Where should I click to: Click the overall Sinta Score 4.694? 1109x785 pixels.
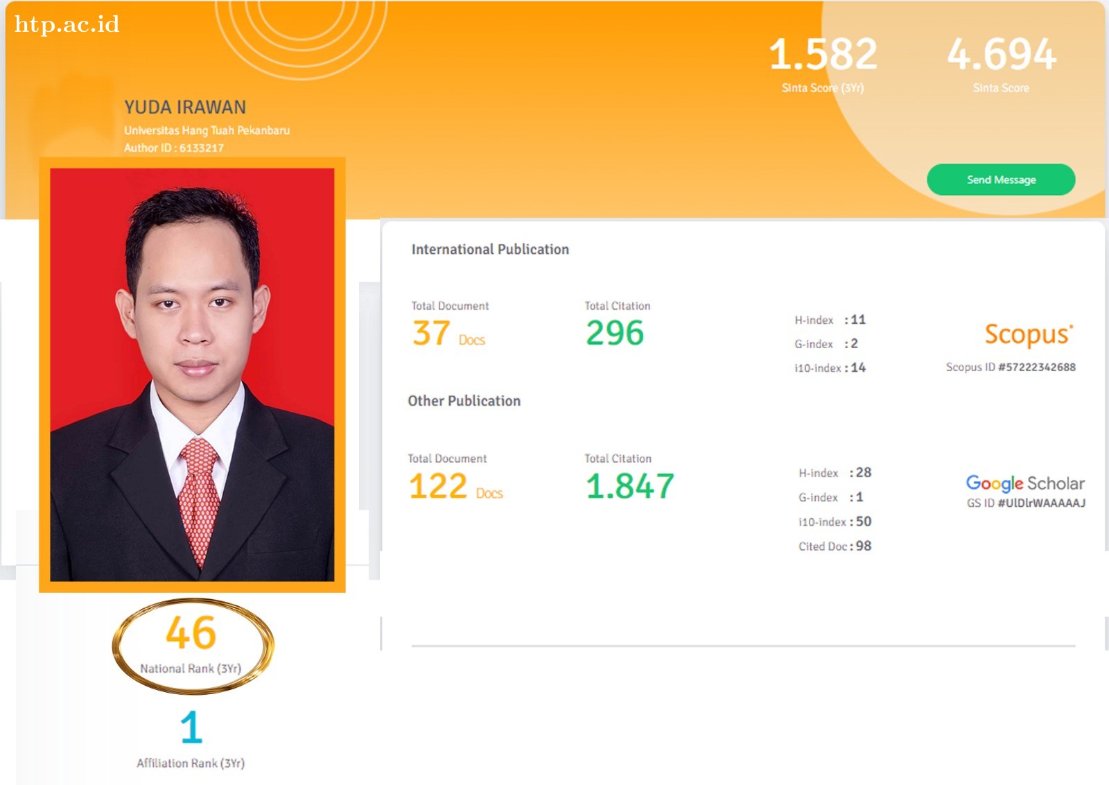pyautogui.click(x=1001, y=55)
